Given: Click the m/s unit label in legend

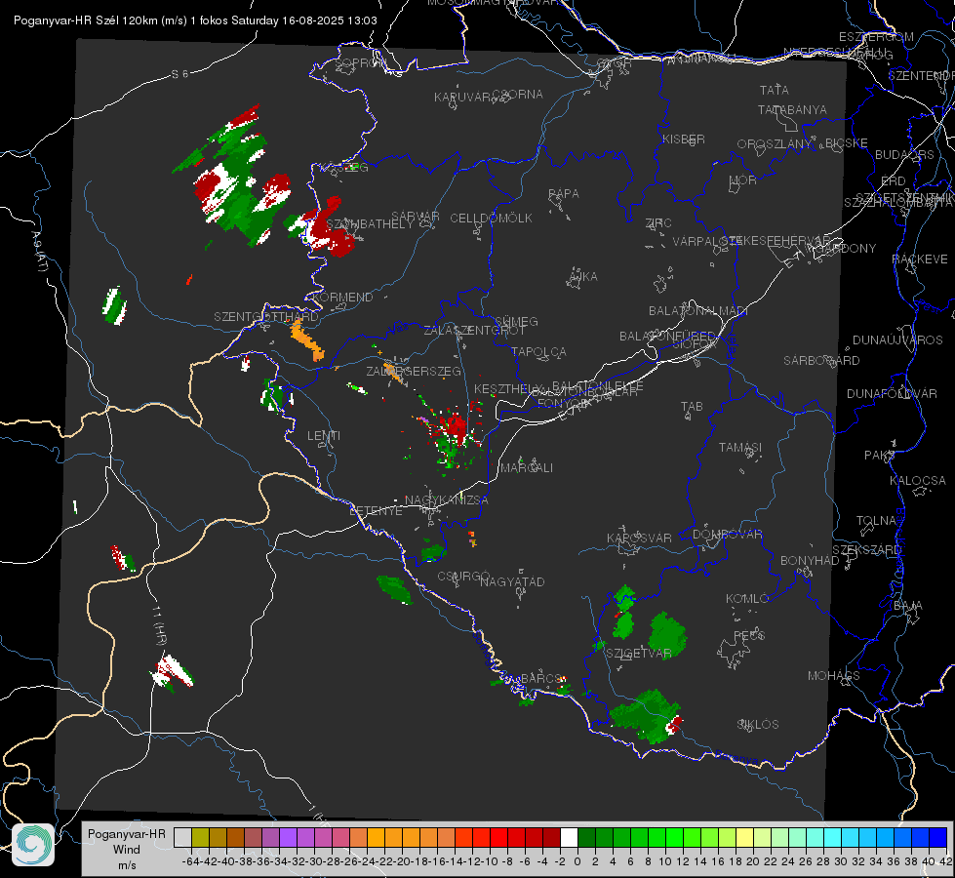Looking at the screenshot, I should coord(127,865).
